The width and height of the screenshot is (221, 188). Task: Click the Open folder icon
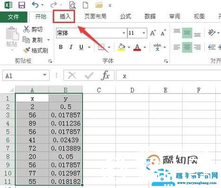point(99,5)
